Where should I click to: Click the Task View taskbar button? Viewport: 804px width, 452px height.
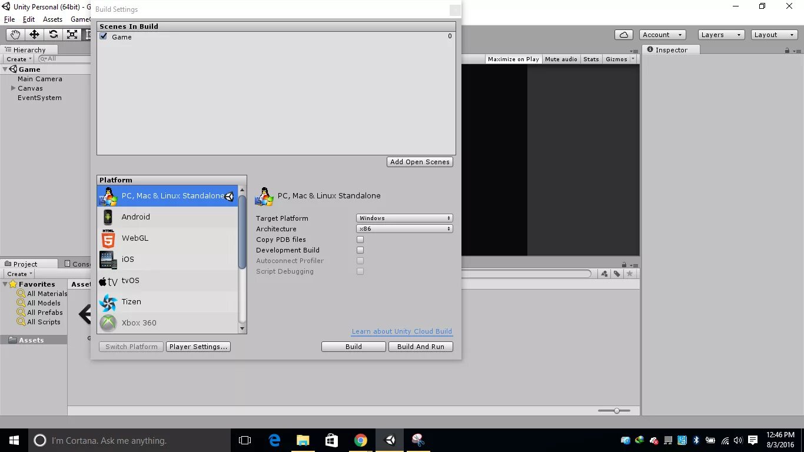pos(245,440)
